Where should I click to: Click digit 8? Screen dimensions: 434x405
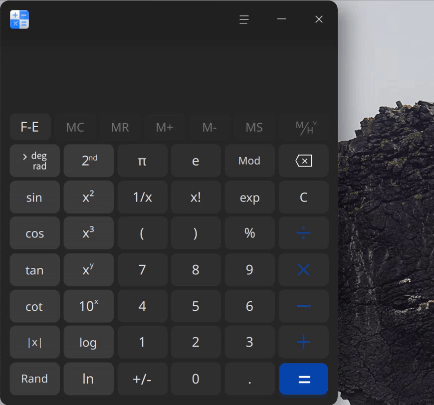coord(196,270)
